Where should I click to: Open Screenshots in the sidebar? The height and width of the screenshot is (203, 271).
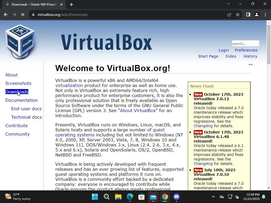coord(18,83)
